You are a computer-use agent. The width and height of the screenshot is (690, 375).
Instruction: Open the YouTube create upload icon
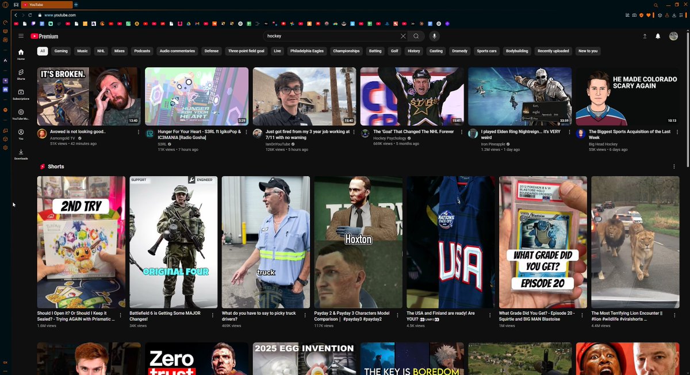click(645, 36)
